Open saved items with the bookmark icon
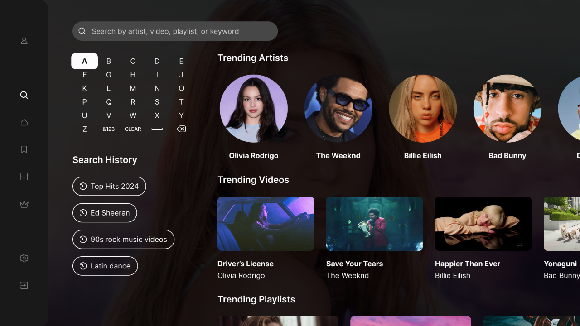Image resolution: width=580 pixels, height=326 pixels. pyautogui.click(x=24, y=149)
